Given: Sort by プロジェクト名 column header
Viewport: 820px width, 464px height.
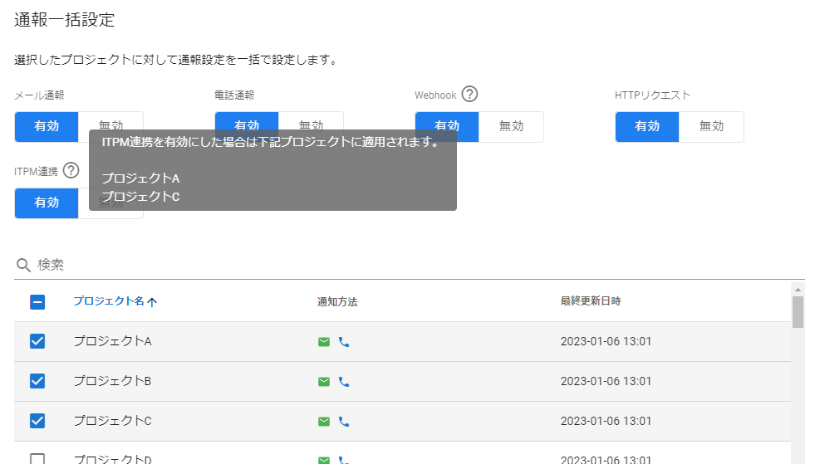Looking at the screenshot, I should point(108,301).
